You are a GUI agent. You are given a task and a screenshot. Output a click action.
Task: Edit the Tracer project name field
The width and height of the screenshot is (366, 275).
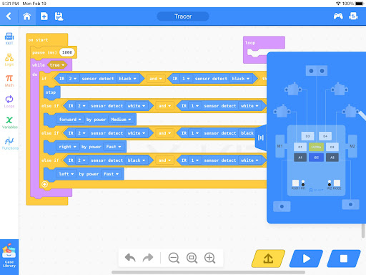(x=183, y=16)
